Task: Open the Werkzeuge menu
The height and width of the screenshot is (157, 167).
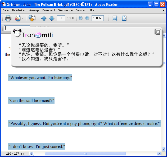Action: 65,10
